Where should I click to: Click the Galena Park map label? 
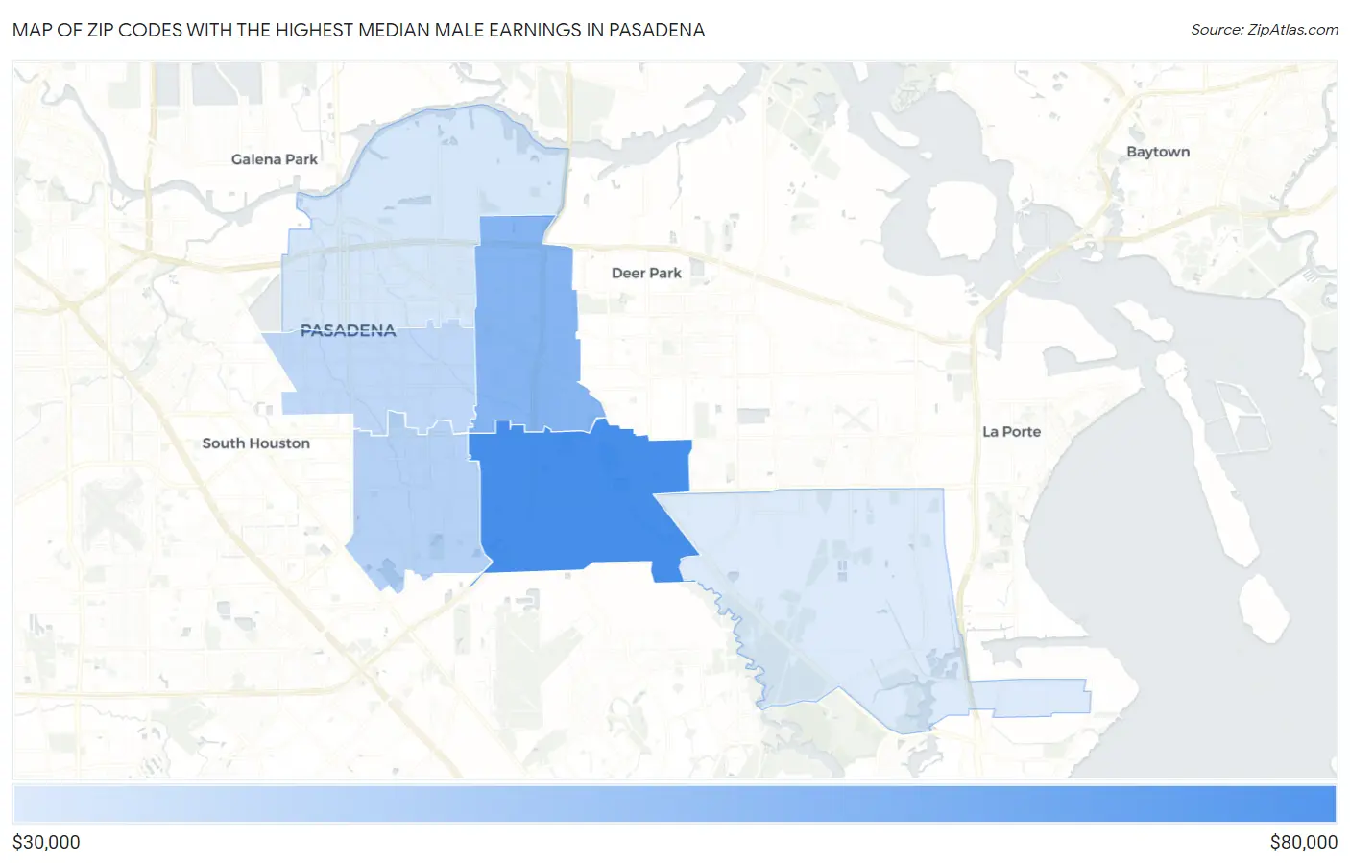click(274, 159)
